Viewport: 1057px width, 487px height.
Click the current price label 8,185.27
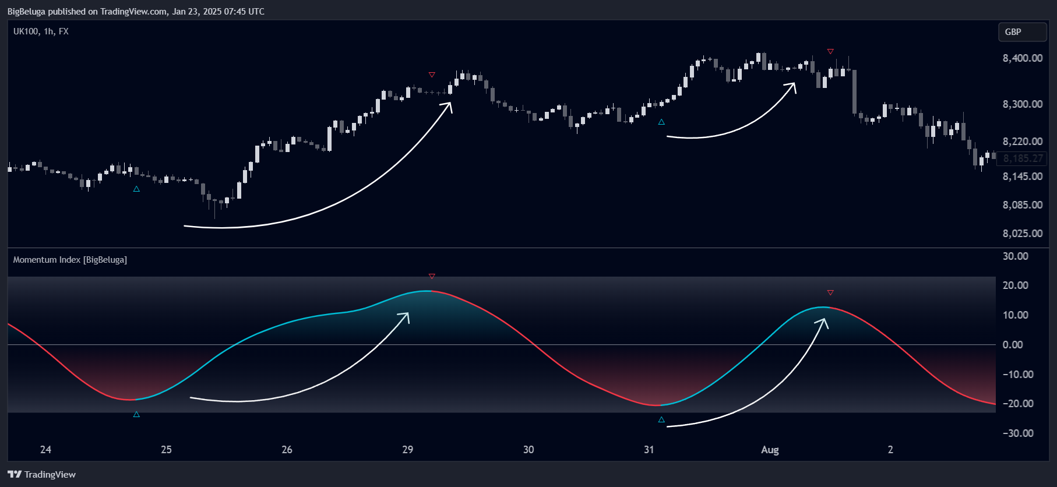tap(1023, 158)
